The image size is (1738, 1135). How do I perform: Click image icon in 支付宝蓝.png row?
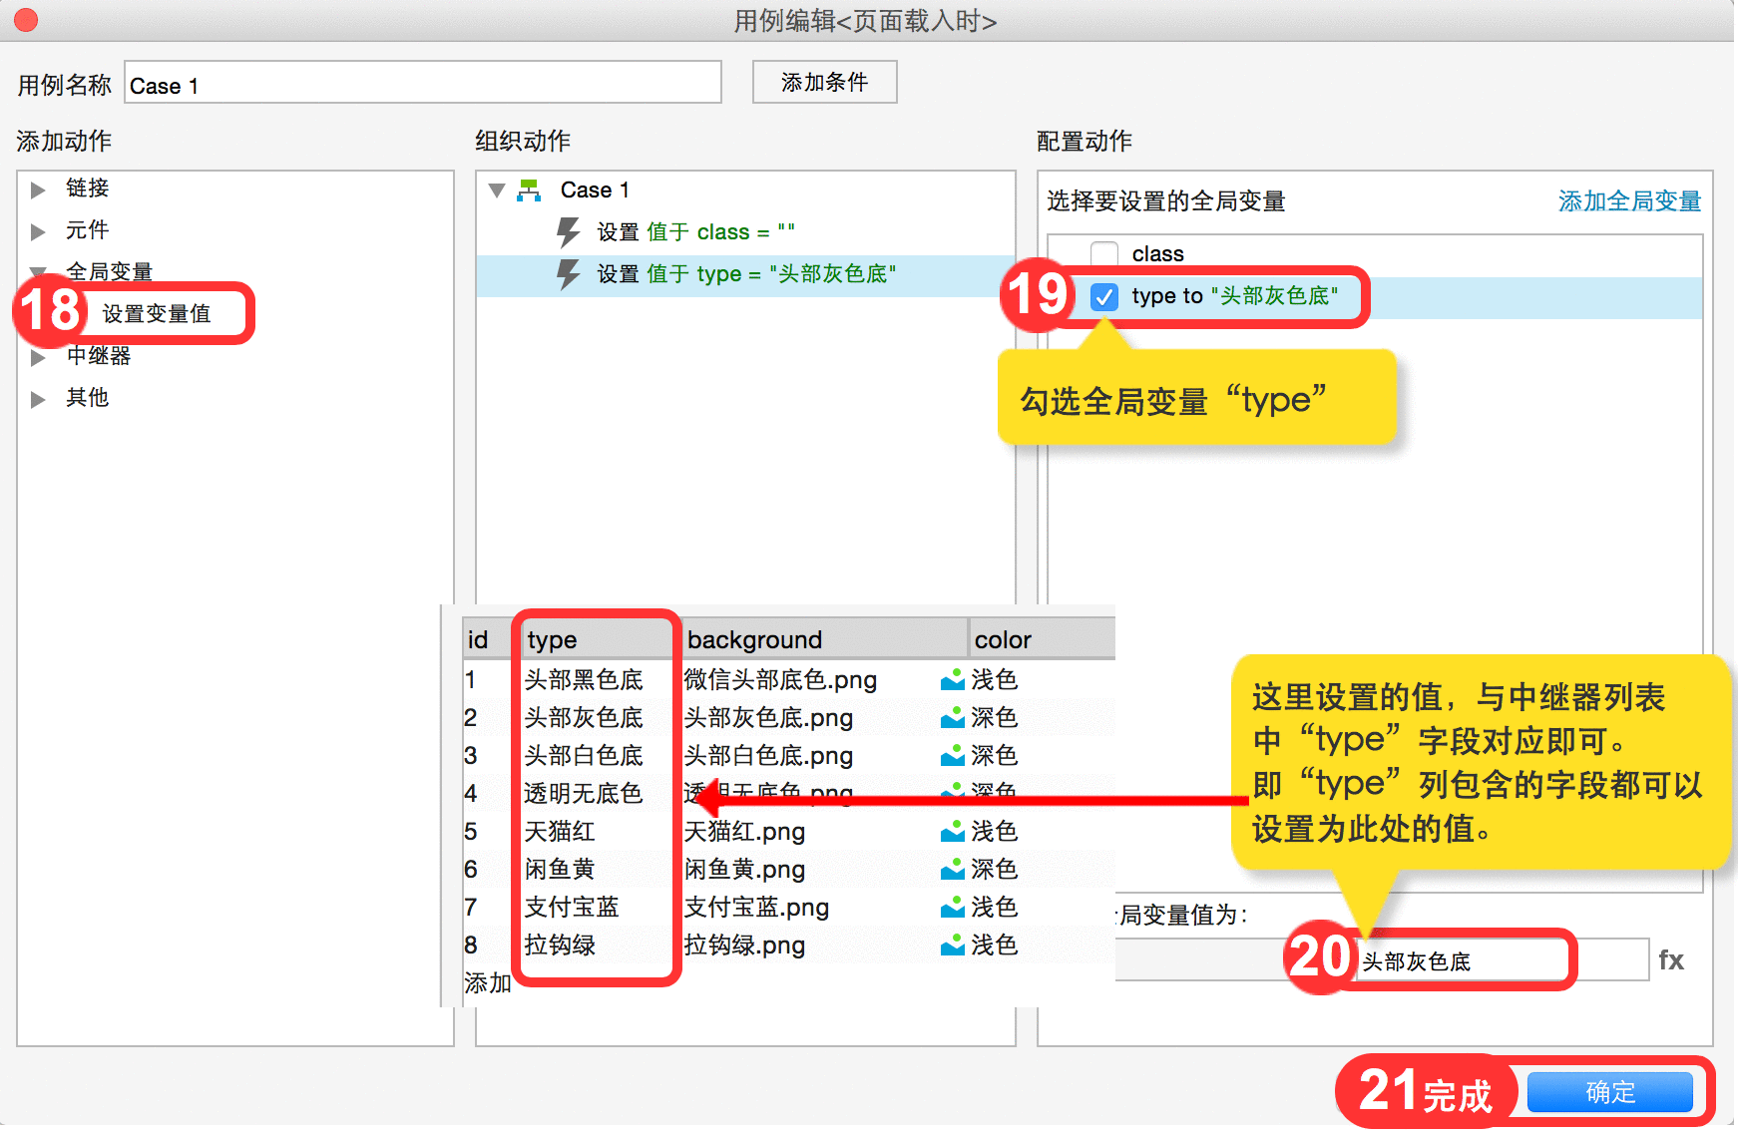point(953,908)
